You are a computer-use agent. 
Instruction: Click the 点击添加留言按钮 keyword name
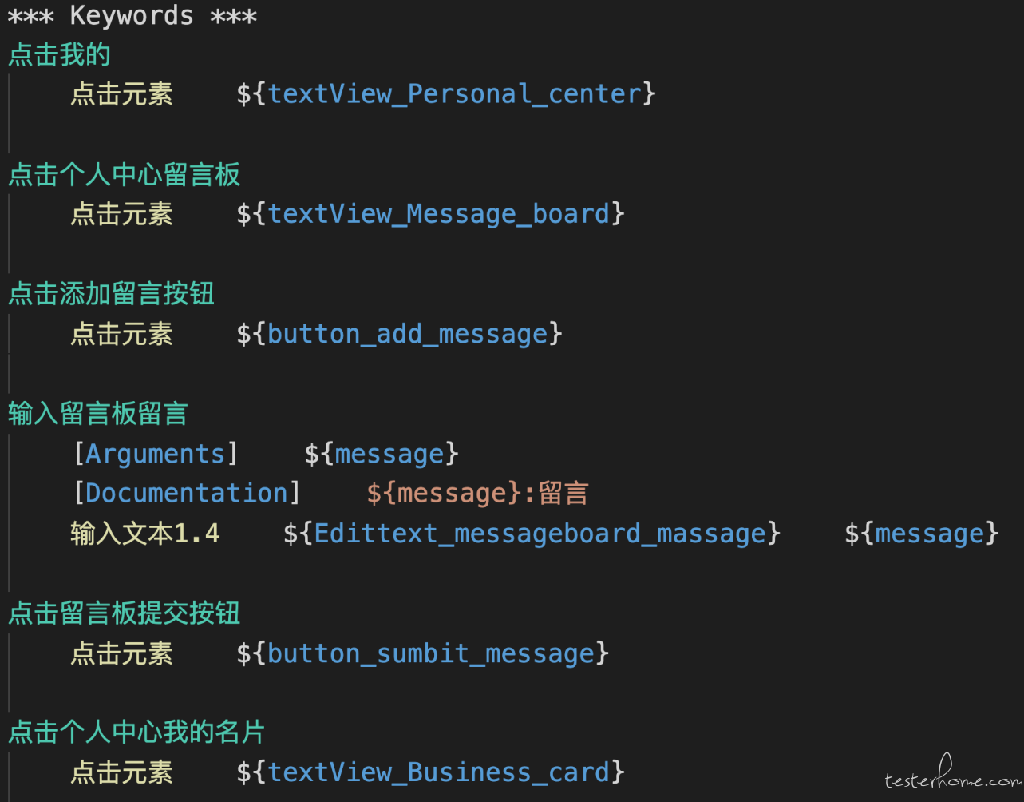coord(112,295)
